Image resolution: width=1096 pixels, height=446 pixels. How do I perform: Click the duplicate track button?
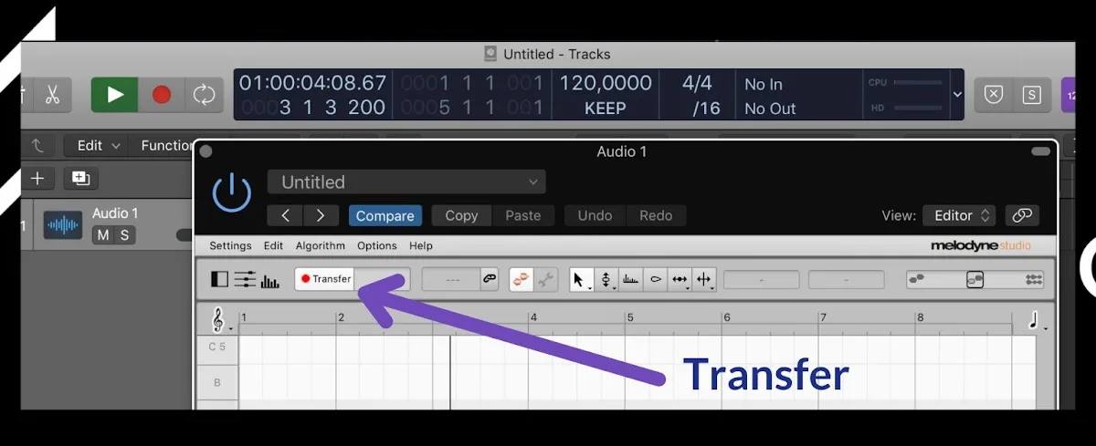pyautogui.click(x=80, y=178)
